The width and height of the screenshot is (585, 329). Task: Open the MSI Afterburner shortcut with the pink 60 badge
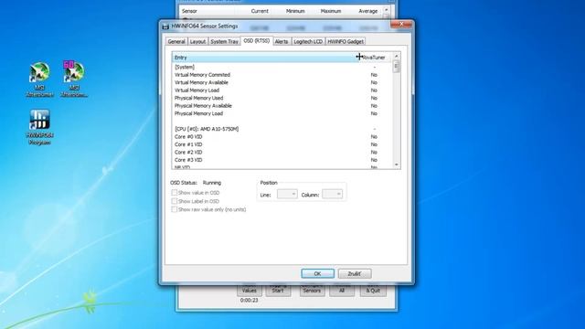(x=74, y=80)
